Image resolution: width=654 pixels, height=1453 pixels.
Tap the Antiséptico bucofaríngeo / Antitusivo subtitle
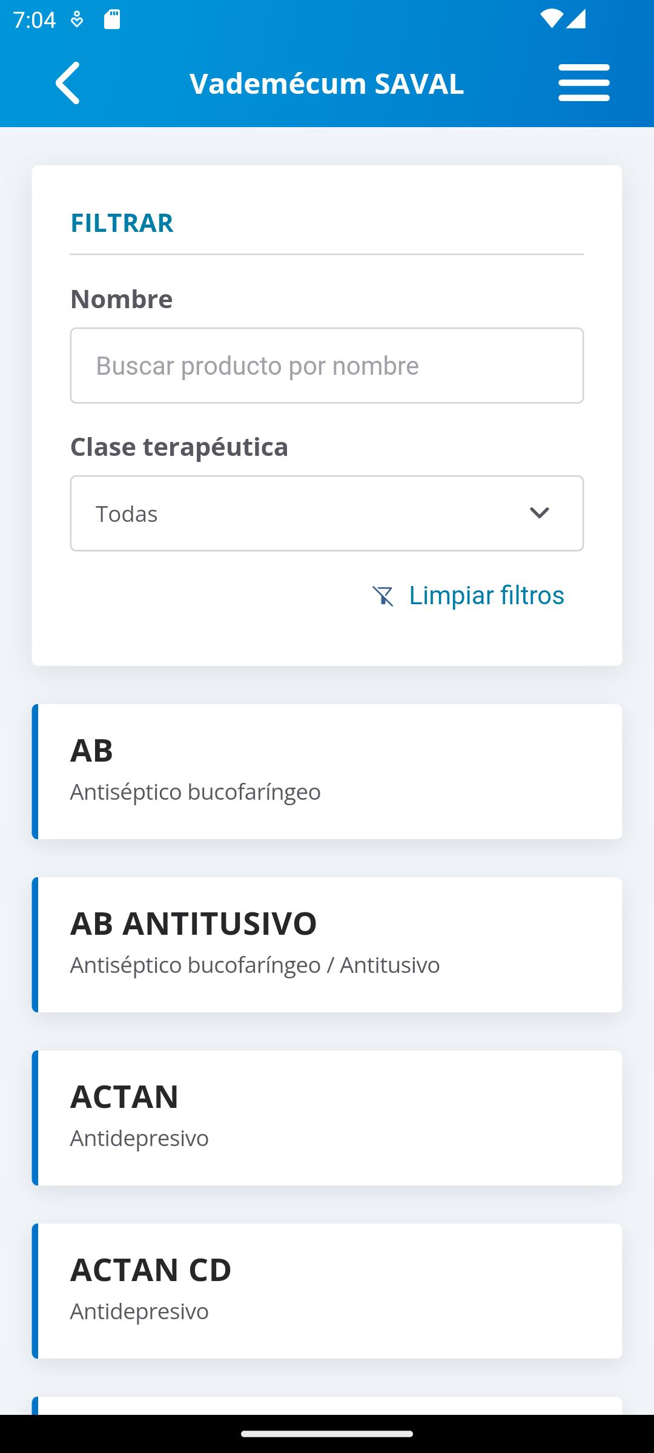pyautogui.click(x=255, y=964)
